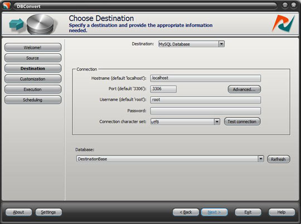The width and height of the screenshot is (301, 224).
Task: Open the Customization step
Action: (33, 79)
